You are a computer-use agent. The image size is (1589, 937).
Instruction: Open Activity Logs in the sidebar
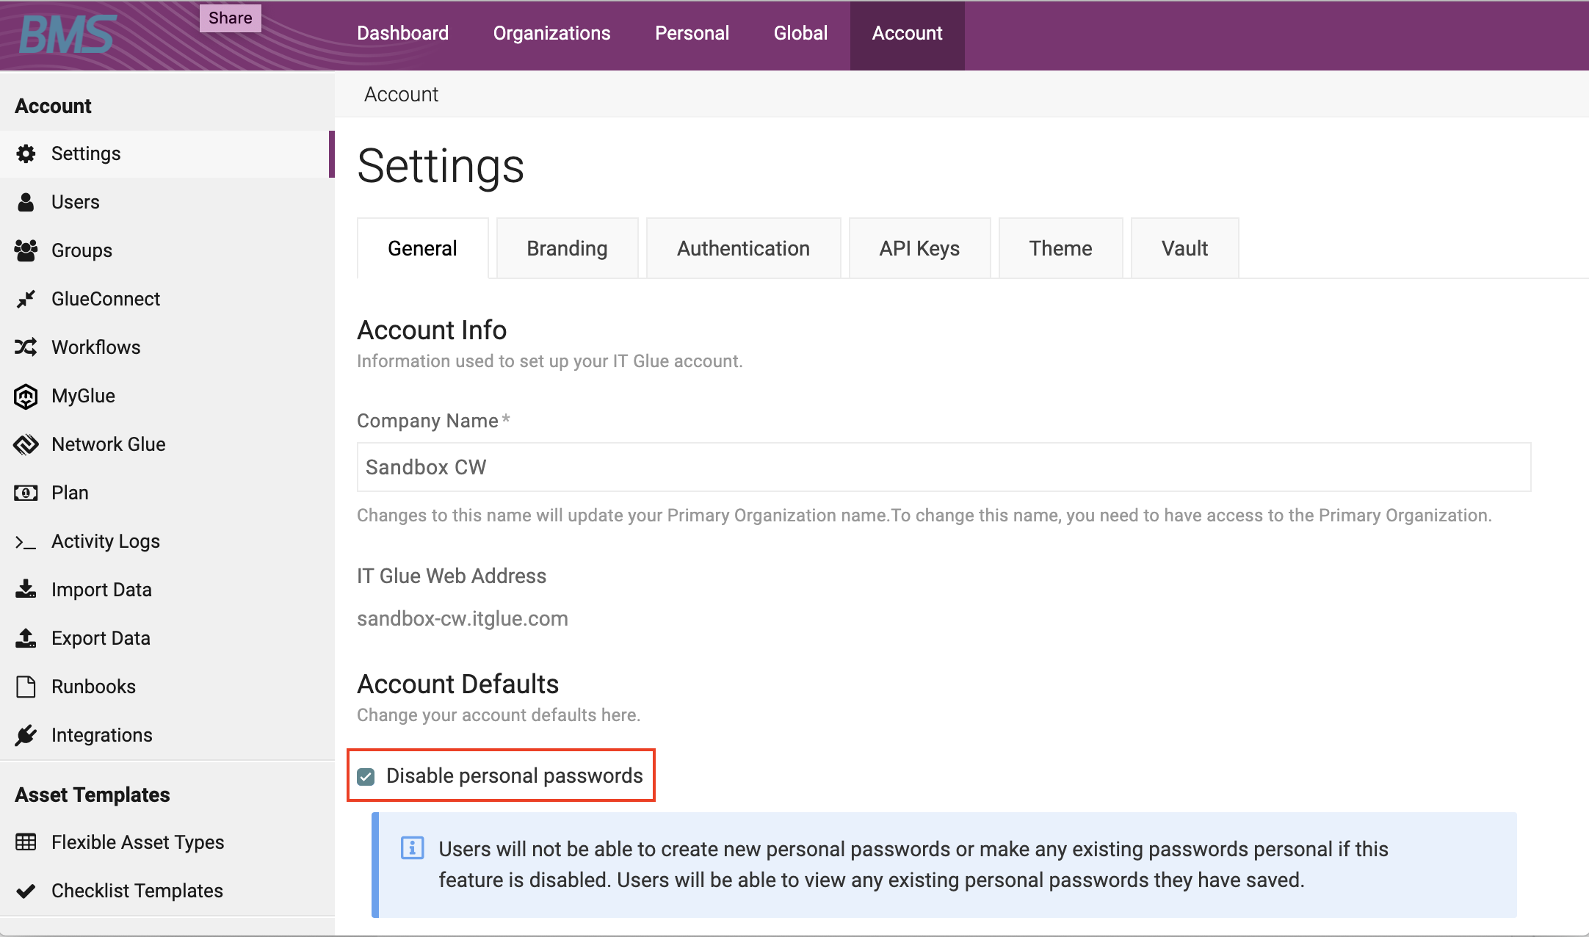tap(167, 541)
